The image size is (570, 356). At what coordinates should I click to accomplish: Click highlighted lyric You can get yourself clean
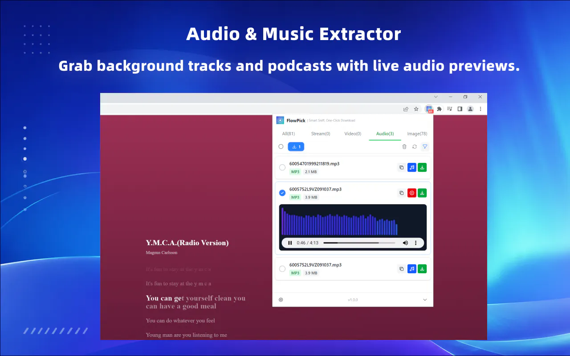point(195,302)
